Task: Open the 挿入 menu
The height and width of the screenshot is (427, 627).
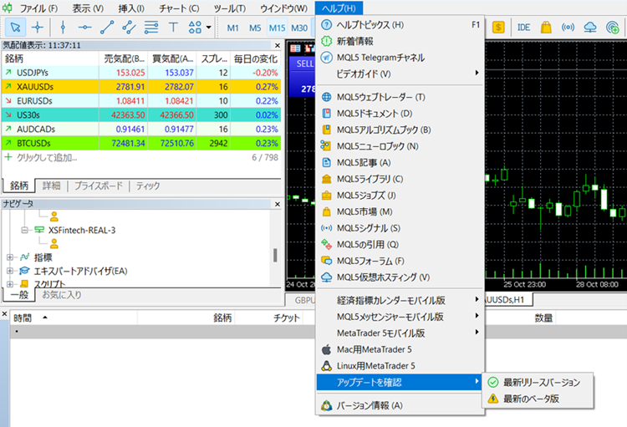Action: click(x=131, y=8)
